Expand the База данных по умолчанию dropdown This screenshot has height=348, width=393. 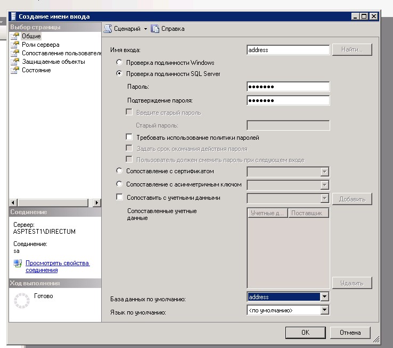point(325,297)
